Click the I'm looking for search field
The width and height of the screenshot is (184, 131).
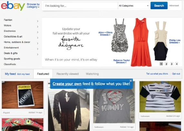coord(81,5)
